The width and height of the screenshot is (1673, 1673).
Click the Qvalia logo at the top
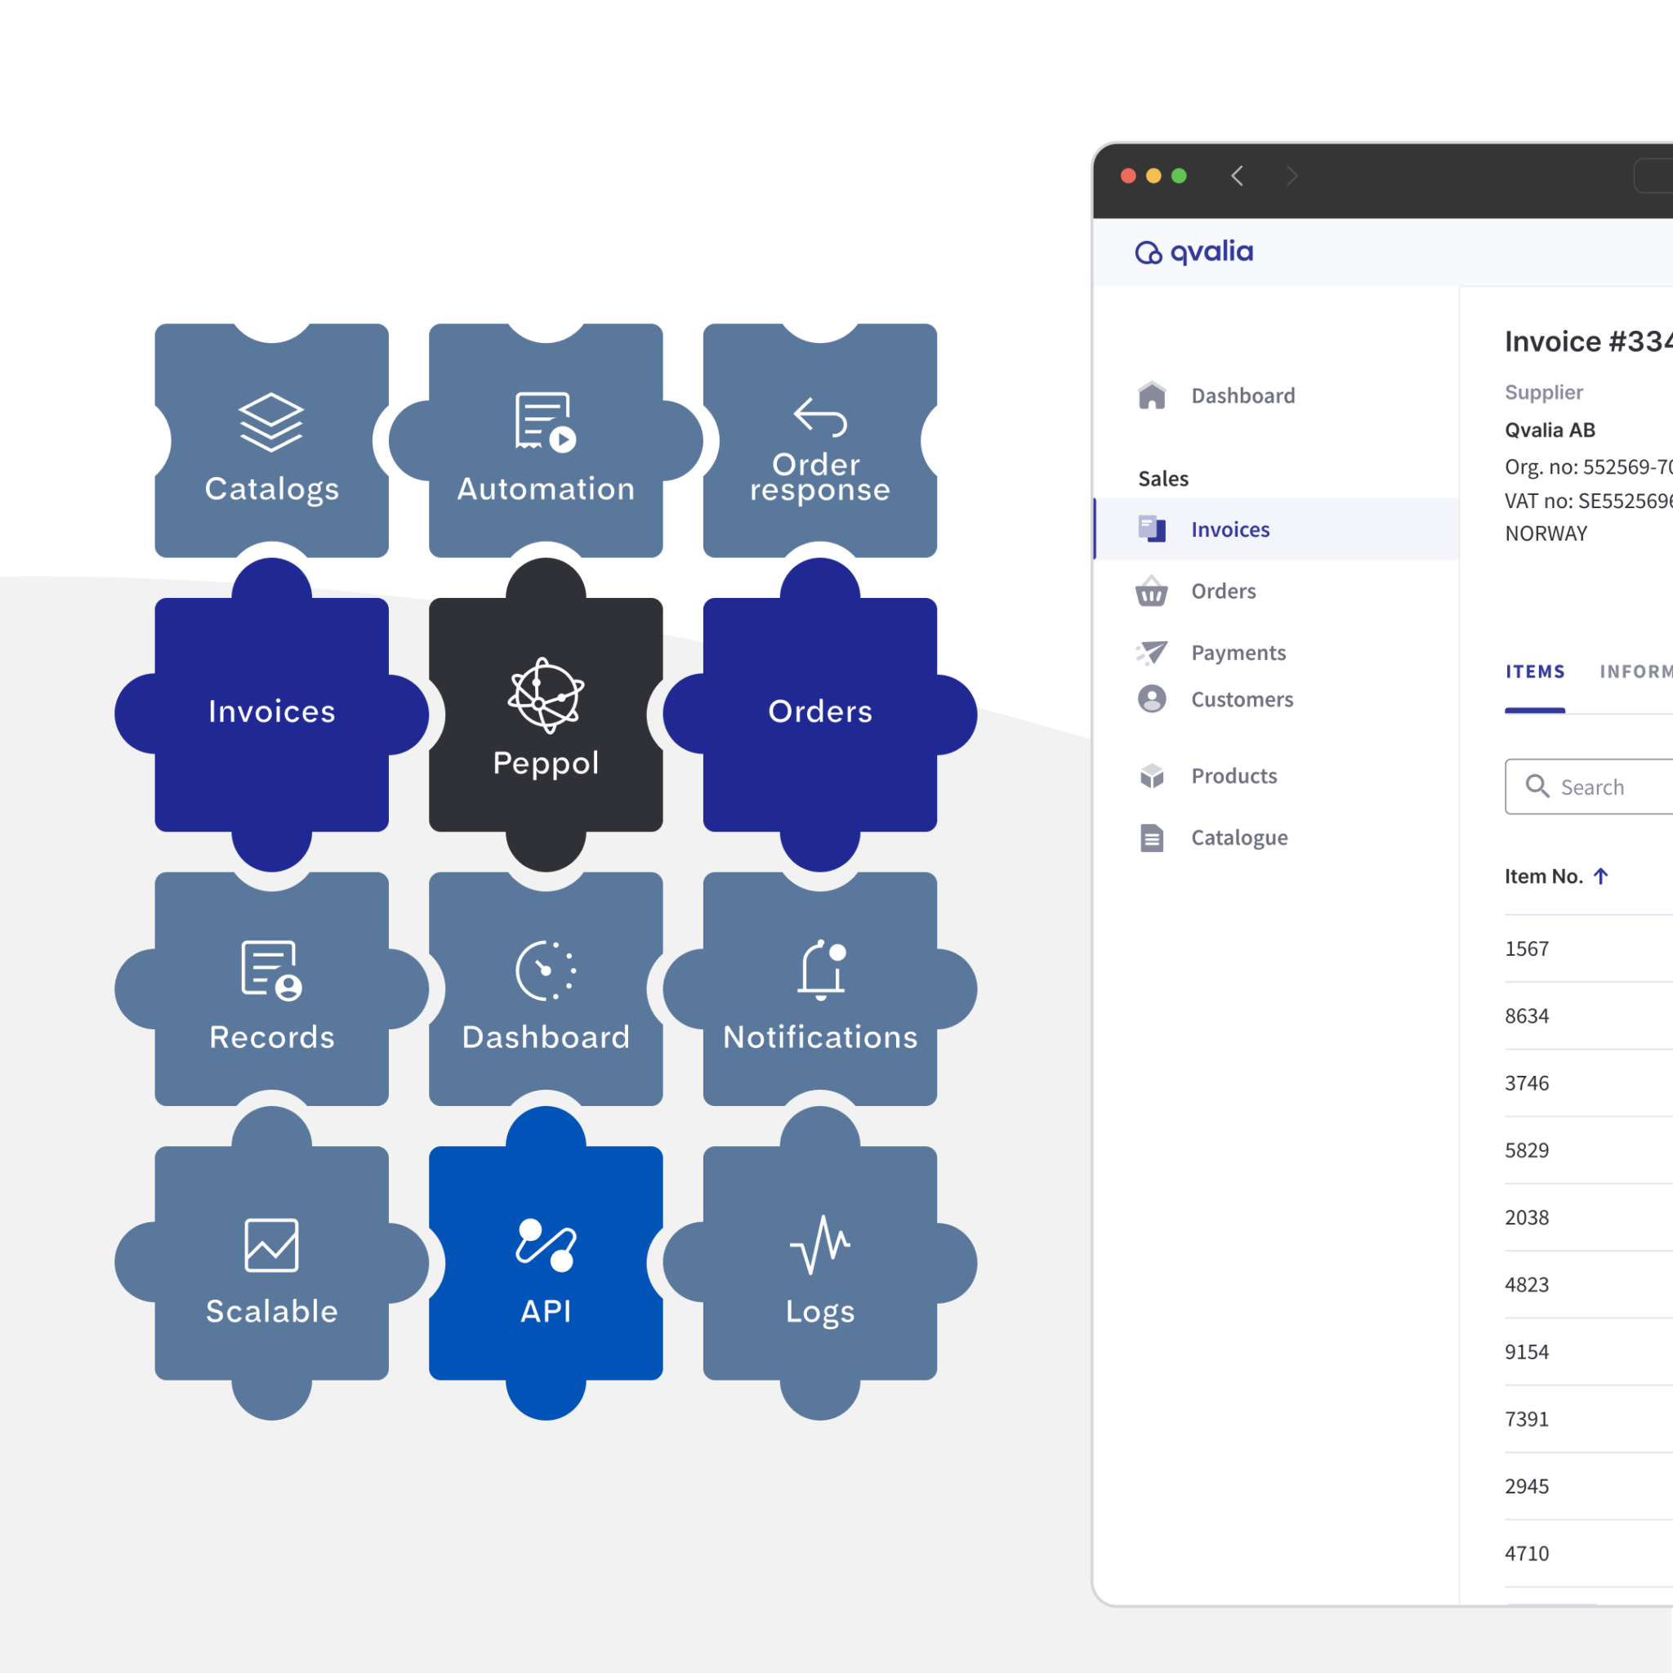click(1193, 252)
